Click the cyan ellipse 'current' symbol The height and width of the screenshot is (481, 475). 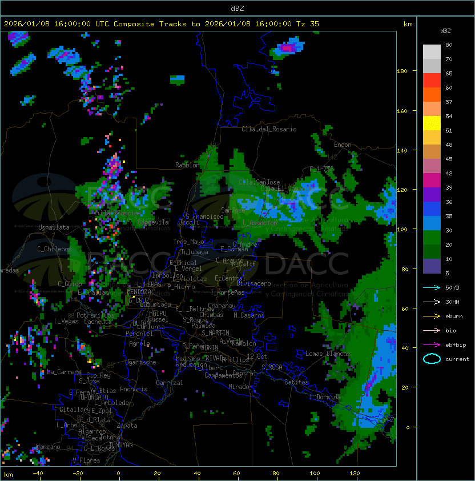(432, 359)
